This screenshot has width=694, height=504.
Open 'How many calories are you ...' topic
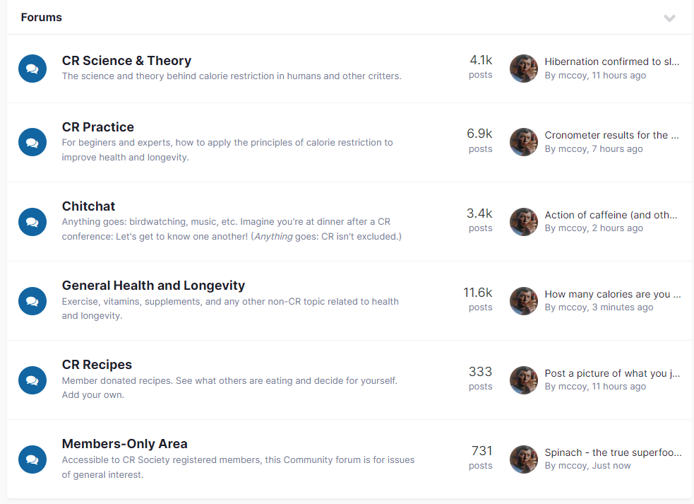point(613,294)
